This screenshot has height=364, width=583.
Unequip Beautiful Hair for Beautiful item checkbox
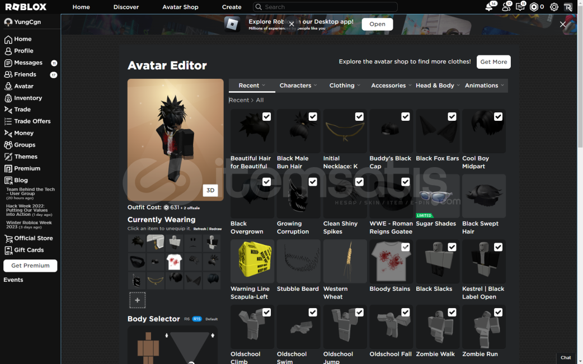(x=266, y=117)
